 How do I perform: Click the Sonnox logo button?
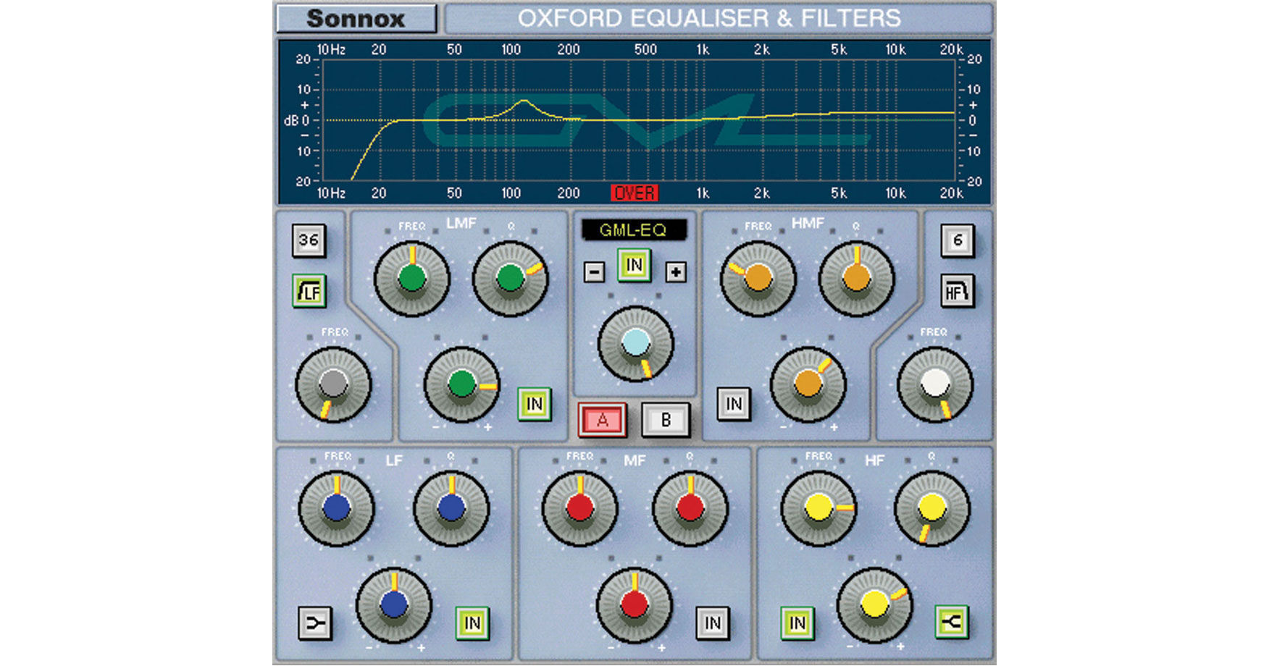[356, 19]
